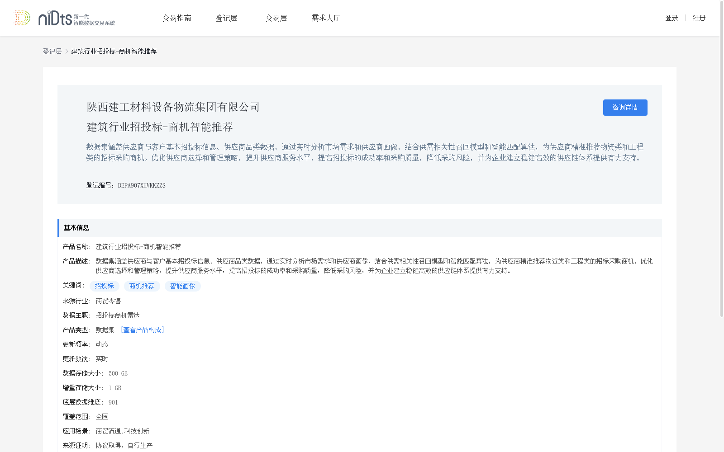Select product name value in basic info
Viewport: 724px width, 452px height.
click(138, 247)
